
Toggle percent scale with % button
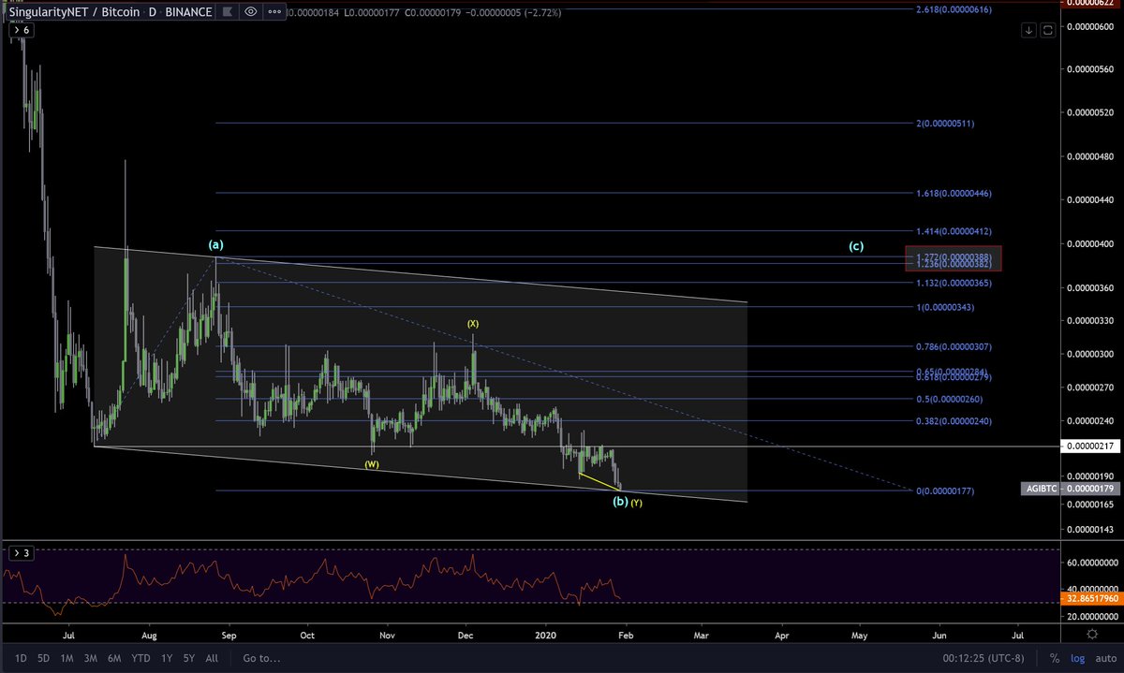(x=1055, y=658)
